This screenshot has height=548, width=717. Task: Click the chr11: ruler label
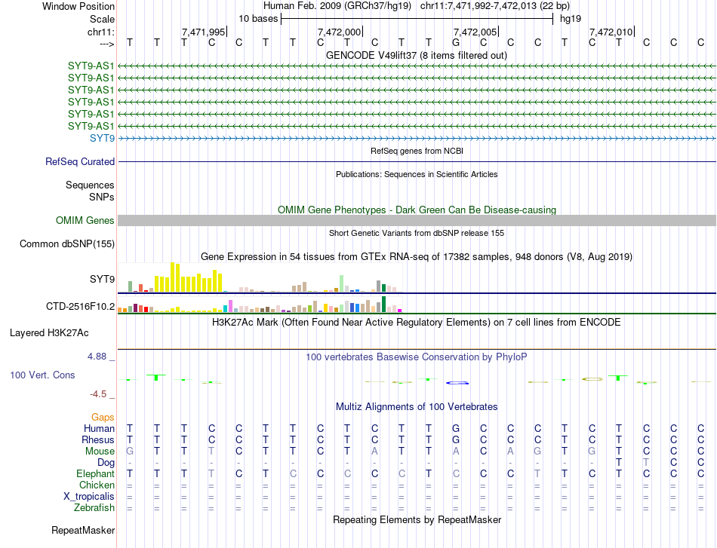pos(100,32)
